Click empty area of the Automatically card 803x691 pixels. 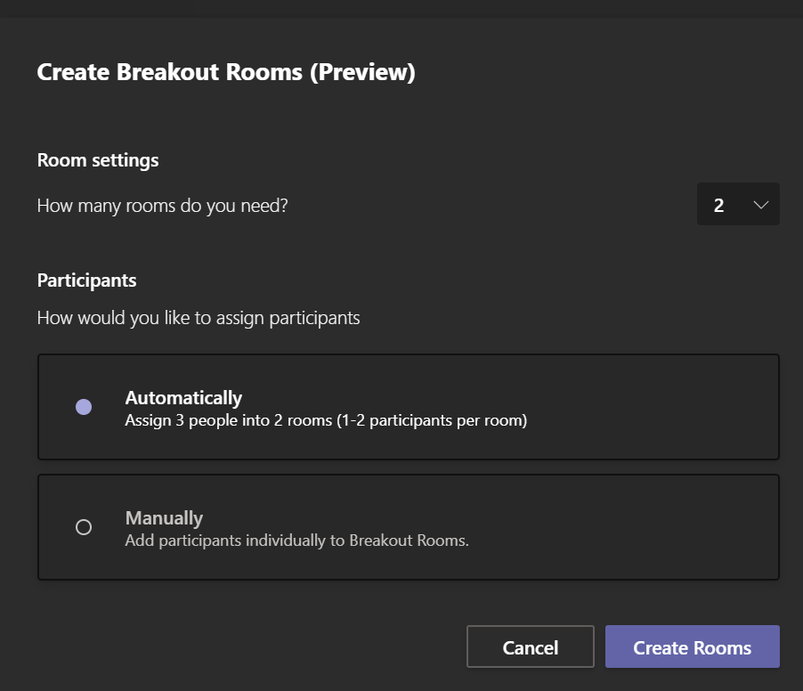(x=650, y=407)
